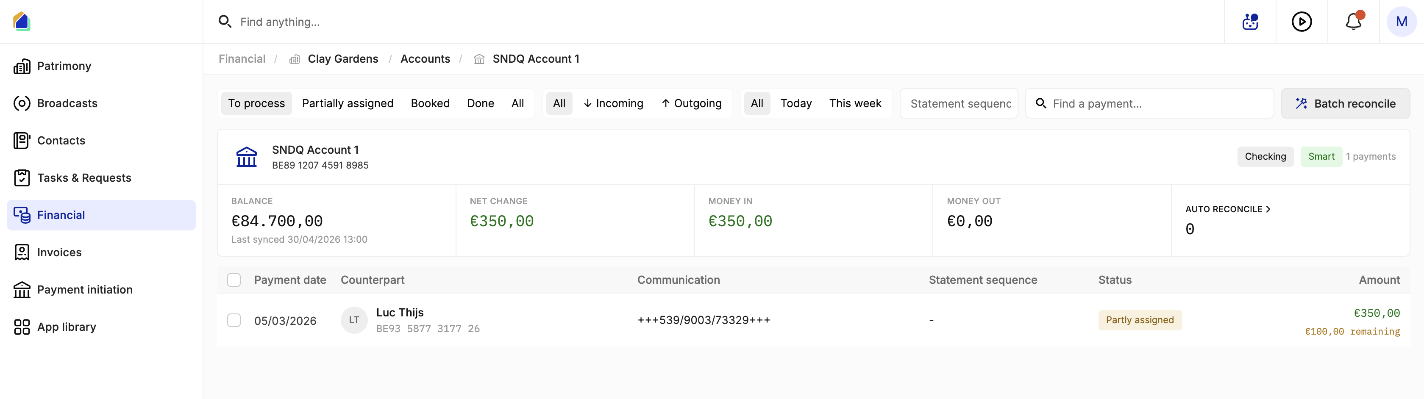The height and width of the screenshot is (399, 1424).
Task: Click IBAN BE89 1207 4591 8985
Action: click(x=320, y=165)
